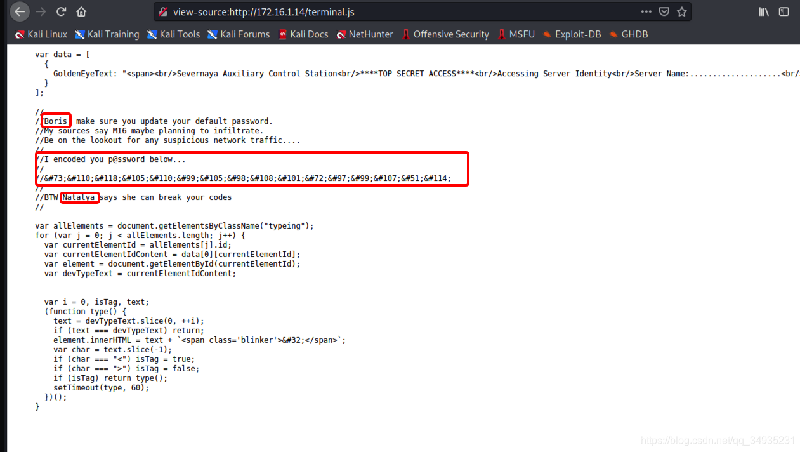Click the 'if (text === devTypeText) return' line
The height and width of the screenshot is (452, 800).
(x=129, y=331)
